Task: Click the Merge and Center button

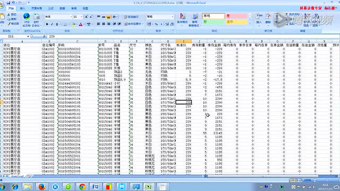Action: [x=133, y=24]
